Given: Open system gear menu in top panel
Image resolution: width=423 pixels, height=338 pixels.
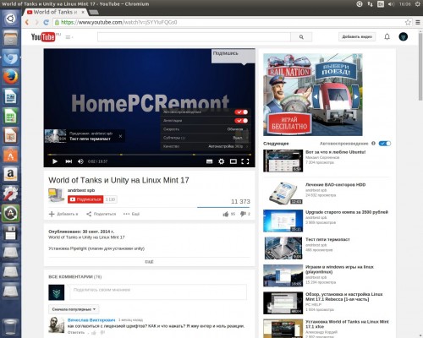Looking at the screenshot, I should [417, 4].
